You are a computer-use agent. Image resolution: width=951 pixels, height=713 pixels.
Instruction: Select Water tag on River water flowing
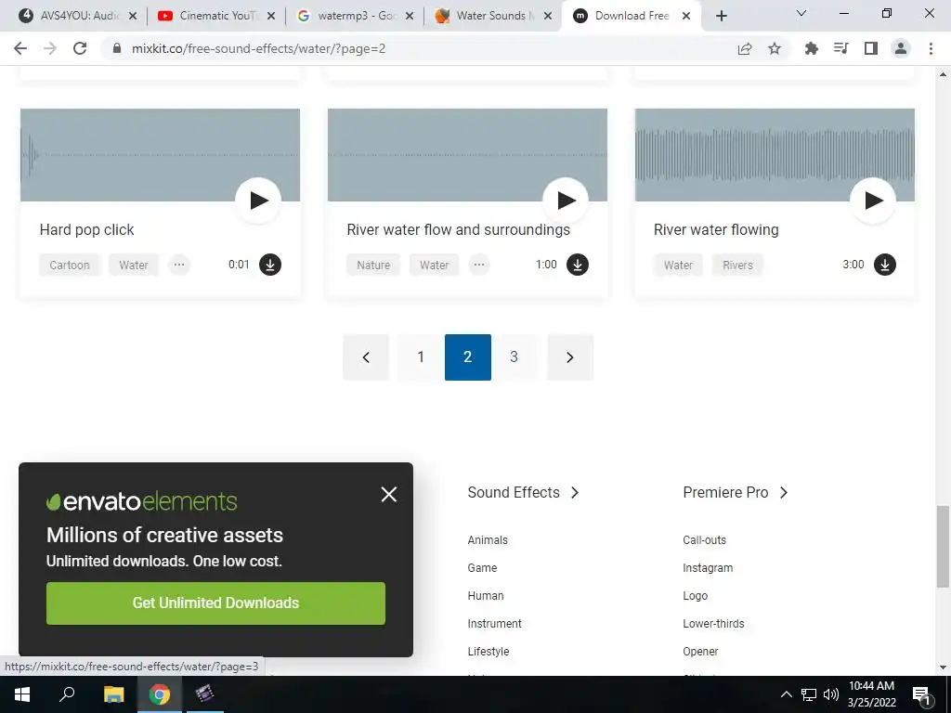pos(678,265)
